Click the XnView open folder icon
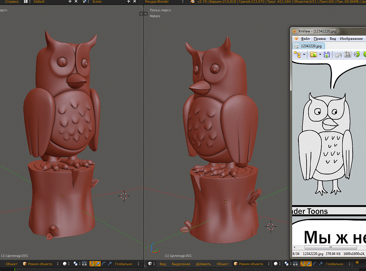The height and width of the screenshot is (271, 366). tap(313, 55)
